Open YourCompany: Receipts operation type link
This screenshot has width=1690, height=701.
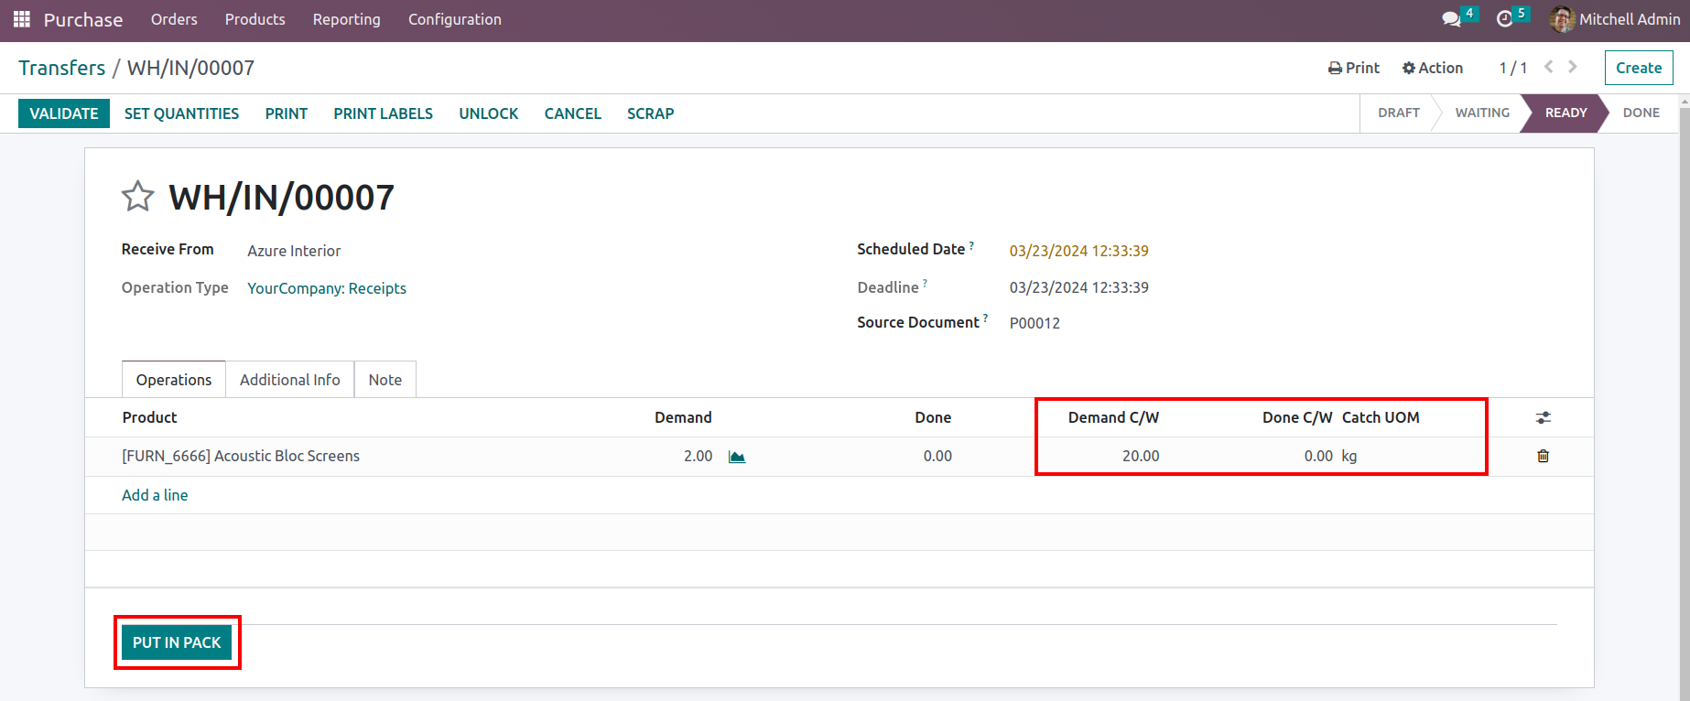pyautogui.click(x=327, y=288)
